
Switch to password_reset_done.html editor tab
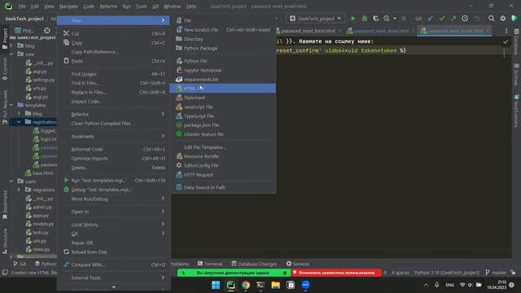point(381,31)
